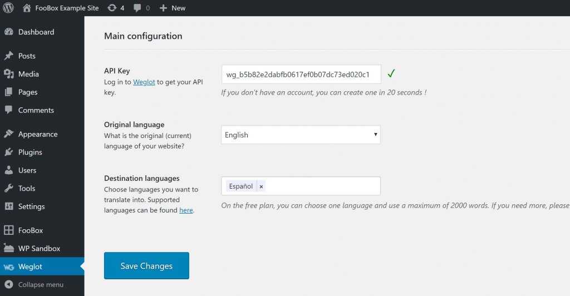Open the Original language dropdown
This screenshot has width=570, height=296.
pyautogui.click(x=301, y=135)
